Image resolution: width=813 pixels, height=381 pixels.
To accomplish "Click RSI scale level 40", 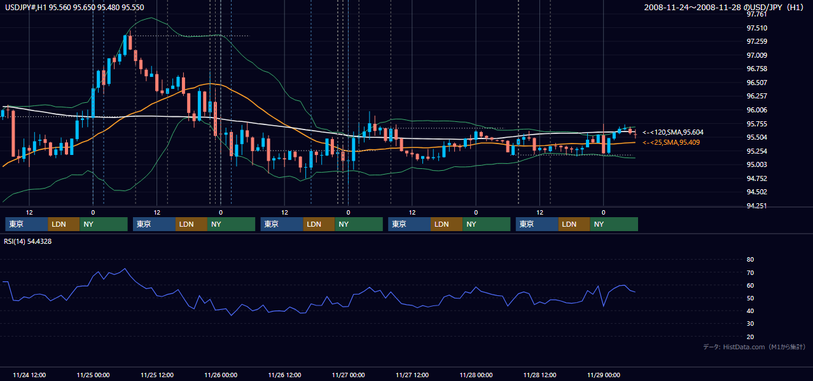I will click(750, 311).
